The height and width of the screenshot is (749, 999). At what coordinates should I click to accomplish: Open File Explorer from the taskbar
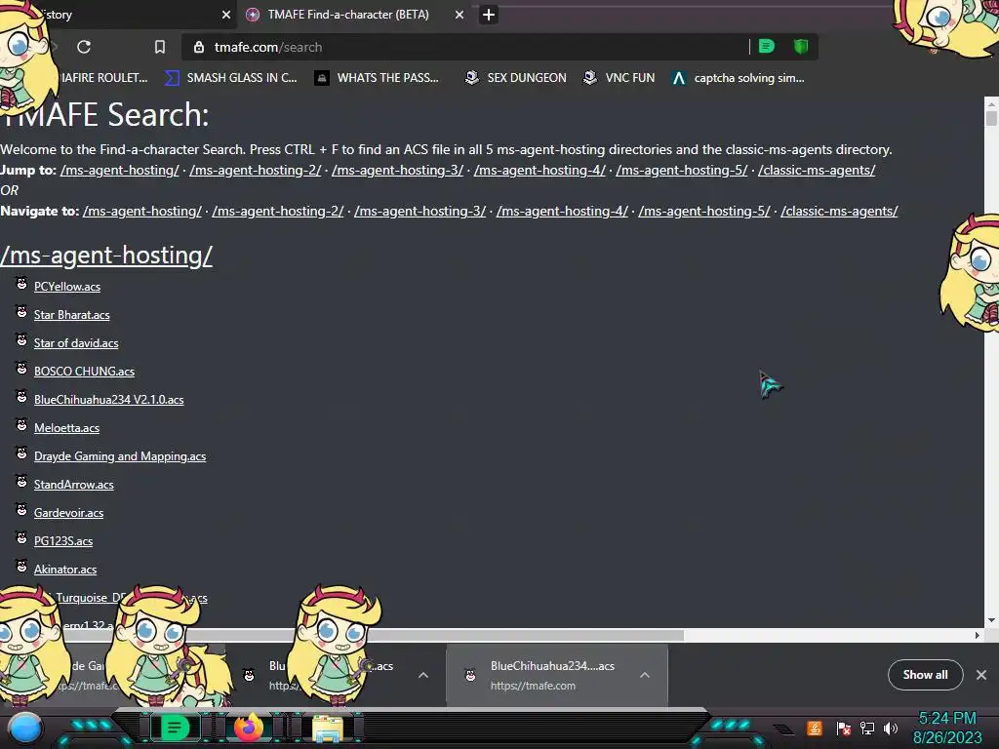328,729
